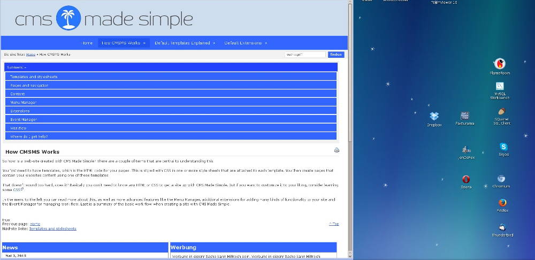Collapse the Submenu header bar
535x260 pixels.
(171, 67)
